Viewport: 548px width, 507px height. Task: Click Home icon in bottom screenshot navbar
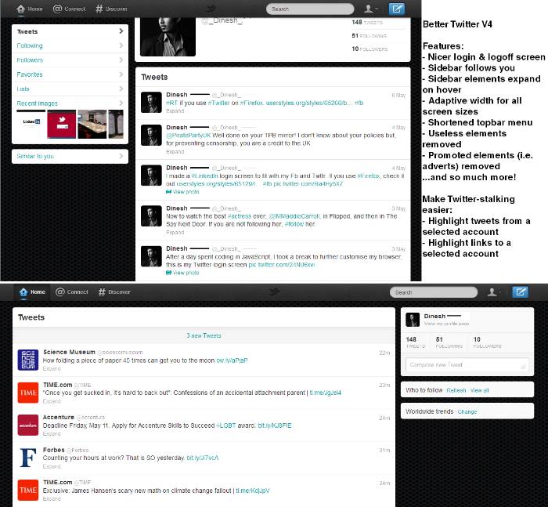[23, 292]
